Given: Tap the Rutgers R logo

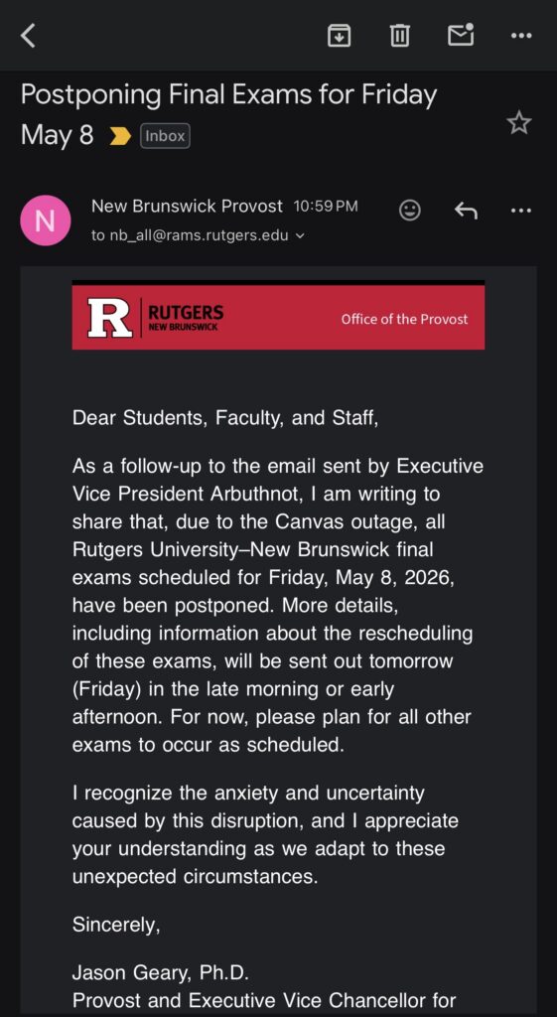Looking at the screenshot, I should (110, 318).
